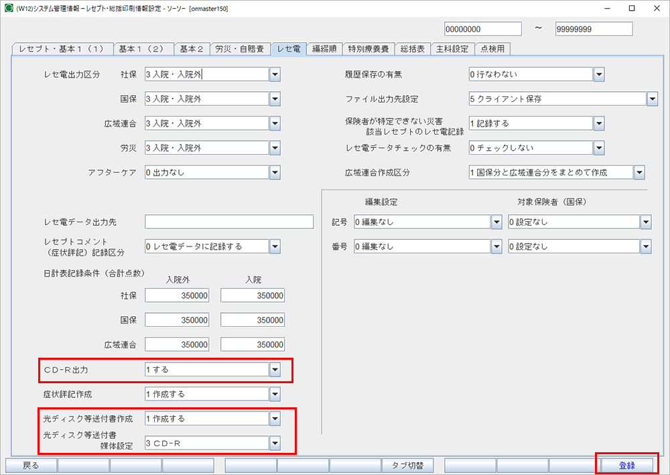Open the 症状詳記作成 dropdown
The width and height of the screenshot is (670, 475).
[274, 394]
